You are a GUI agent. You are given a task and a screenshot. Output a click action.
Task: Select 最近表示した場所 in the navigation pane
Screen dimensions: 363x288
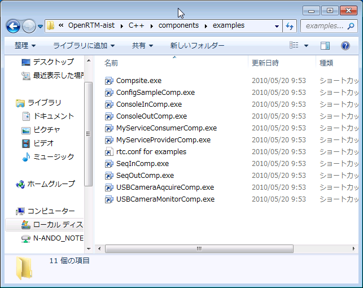click(x=53, y=75)
